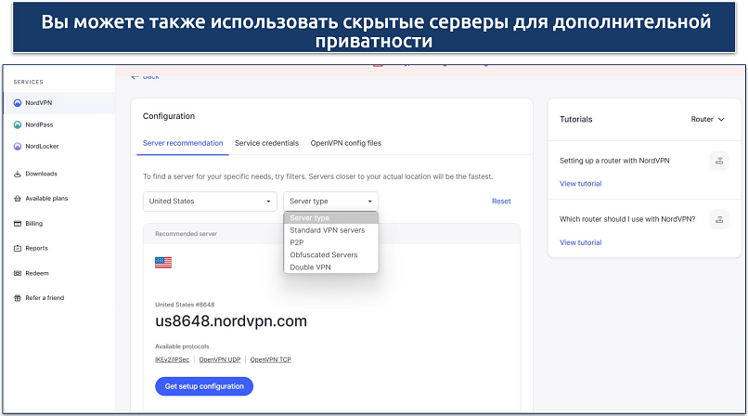Screen dimensions: 748x416
Task: Click router icon beside Setting up a router
Action: [x=719, y=161]
